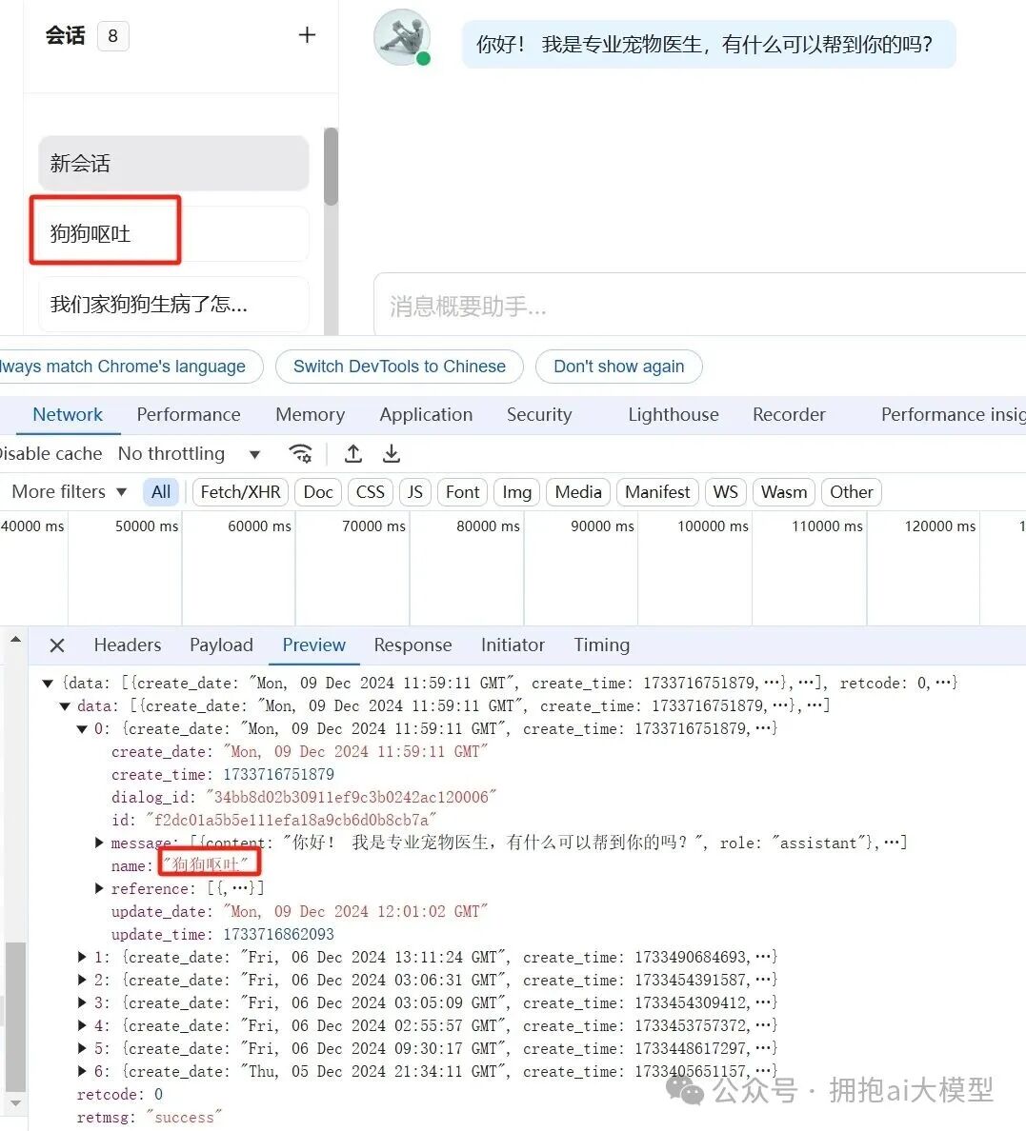Viewport: 1026px width, 1131px height.
Task: Click the import HAR file icon
Action: click(353, 453)
